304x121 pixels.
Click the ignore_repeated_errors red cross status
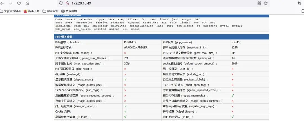(x=233, y=90)
